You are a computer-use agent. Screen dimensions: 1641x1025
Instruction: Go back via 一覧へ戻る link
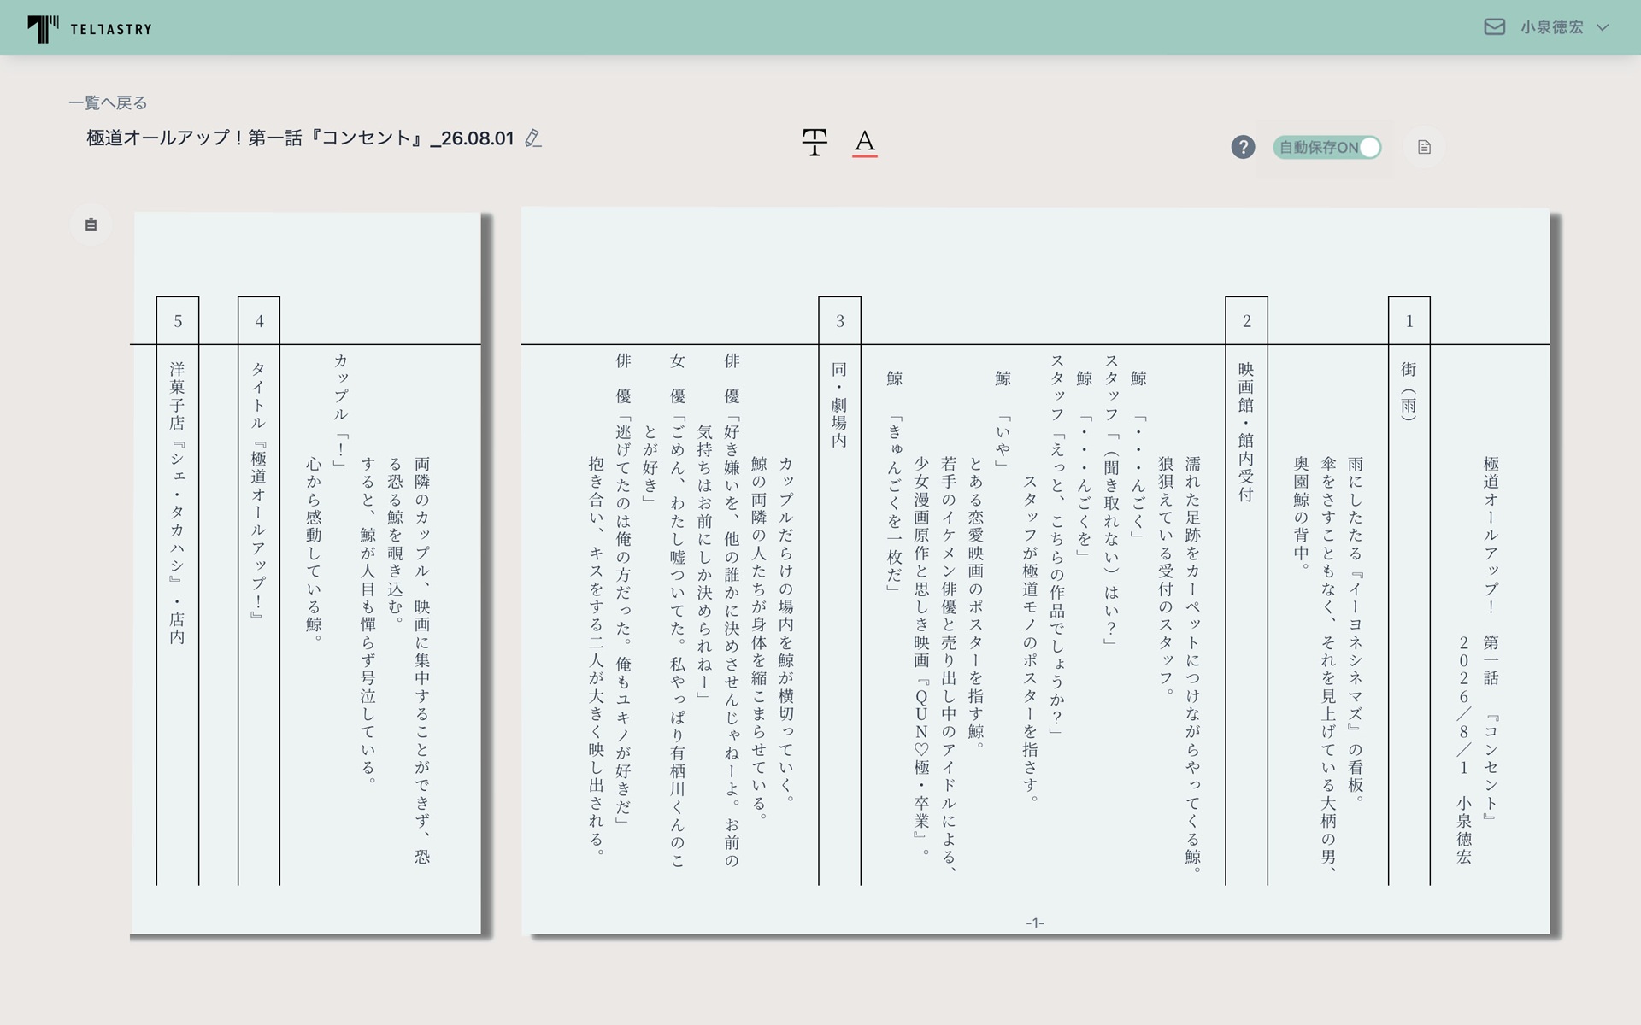(108, 102)
